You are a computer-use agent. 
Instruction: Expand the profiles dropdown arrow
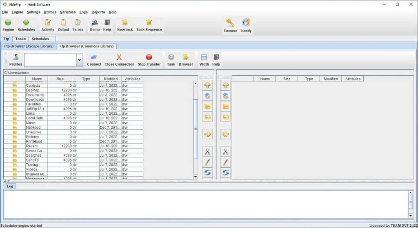pyautogui.click(x=80, y=60)
